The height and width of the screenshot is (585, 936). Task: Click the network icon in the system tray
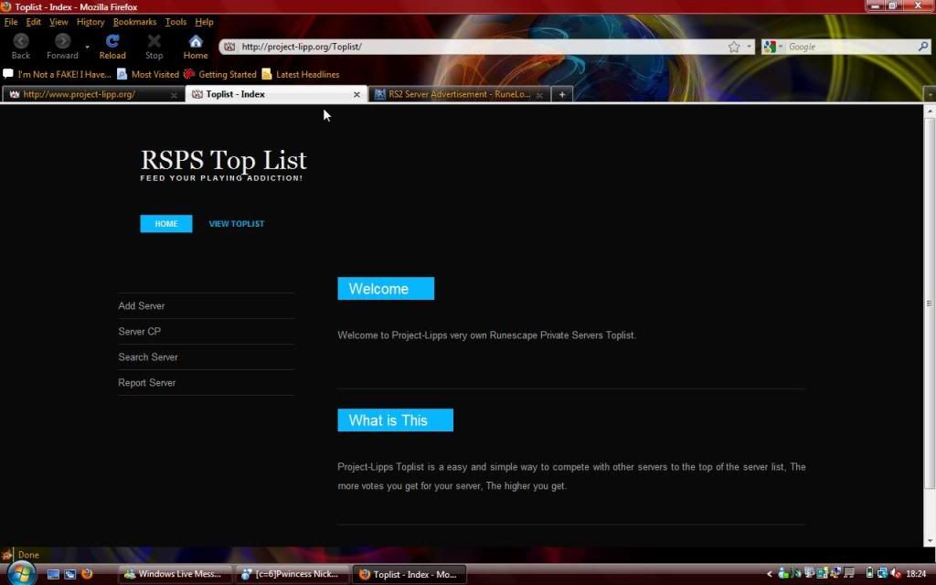tap(882, 574)
